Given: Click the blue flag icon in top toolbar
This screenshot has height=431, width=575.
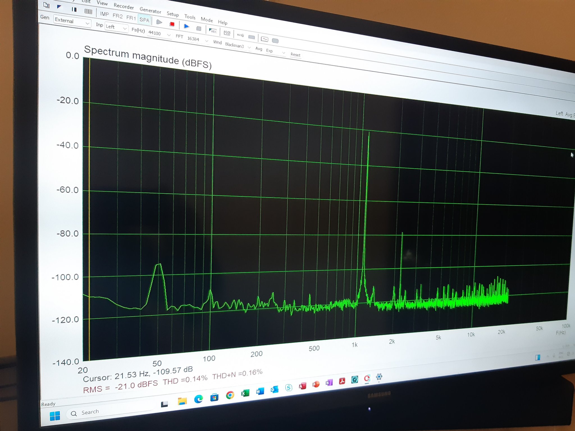Looking at the screenshot, I should tap(59, 7).
